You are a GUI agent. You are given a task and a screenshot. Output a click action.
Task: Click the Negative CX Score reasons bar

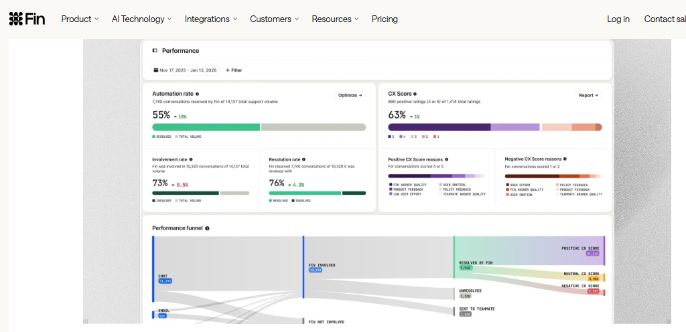(553, 176)
